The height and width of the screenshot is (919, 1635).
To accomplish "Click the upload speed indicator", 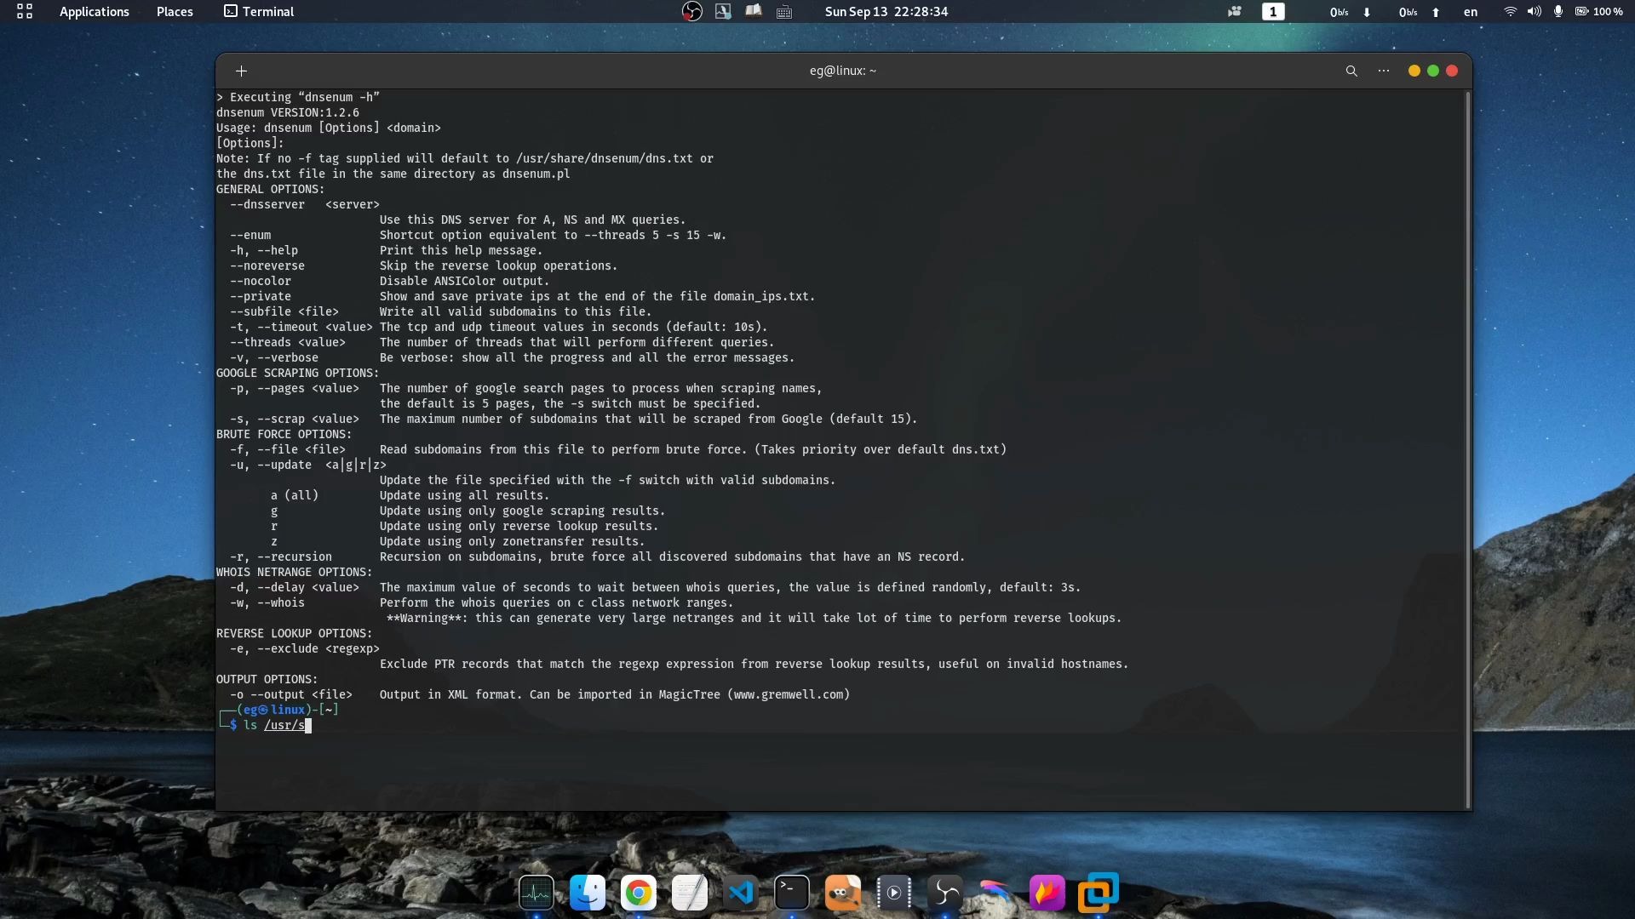I will pos(1420,12).
